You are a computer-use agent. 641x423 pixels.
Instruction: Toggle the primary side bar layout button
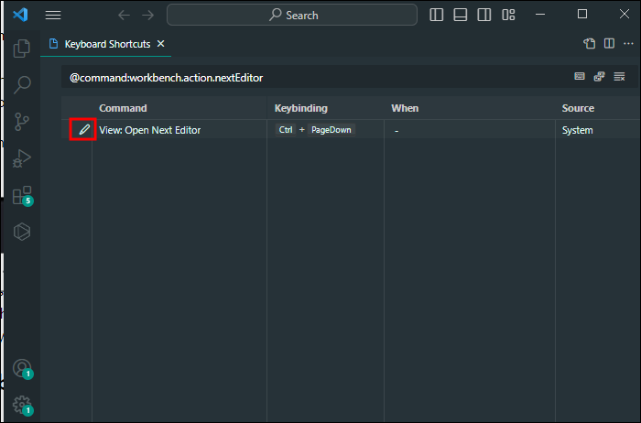(437, 15)
